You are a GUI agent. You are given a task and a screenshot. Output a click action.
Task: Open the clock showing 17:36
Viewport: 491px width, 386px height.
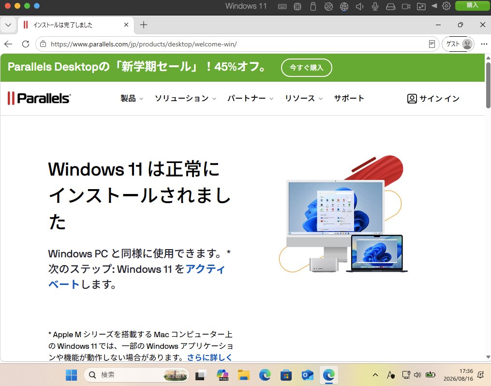(458, 375)
